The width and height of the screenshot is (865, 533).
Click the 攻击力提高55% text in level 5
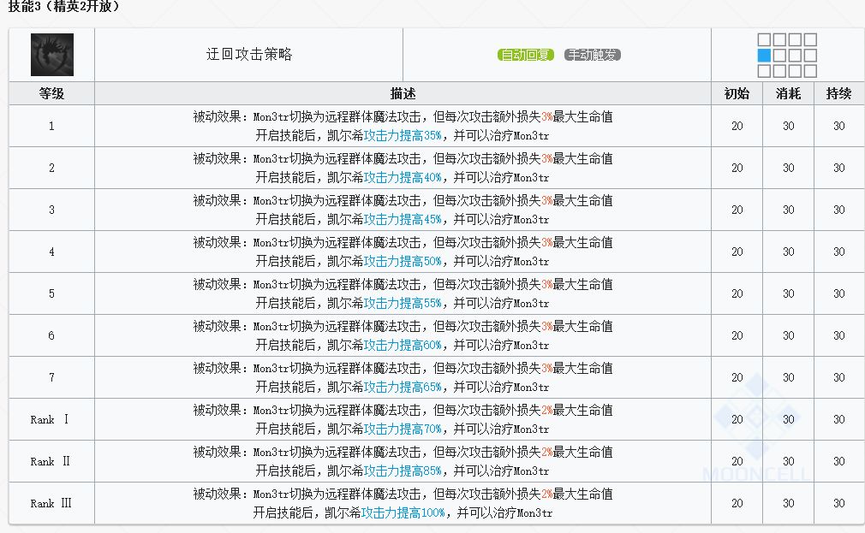point(403,303)
